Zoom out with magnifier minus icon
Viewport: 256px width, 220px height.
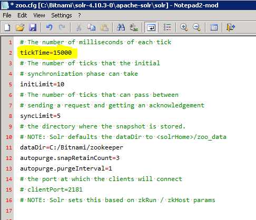tap(196, 27)
